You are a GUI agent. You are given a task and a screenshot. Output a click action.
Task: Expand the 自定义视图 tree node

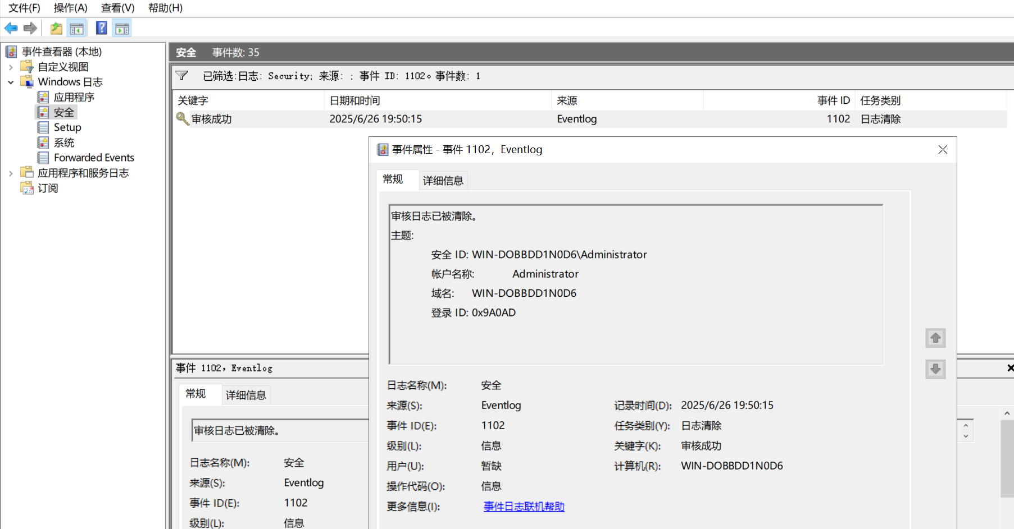11,67
